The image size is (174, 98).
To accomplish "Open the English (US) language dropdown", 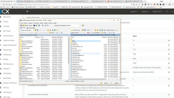I will 157,11.
